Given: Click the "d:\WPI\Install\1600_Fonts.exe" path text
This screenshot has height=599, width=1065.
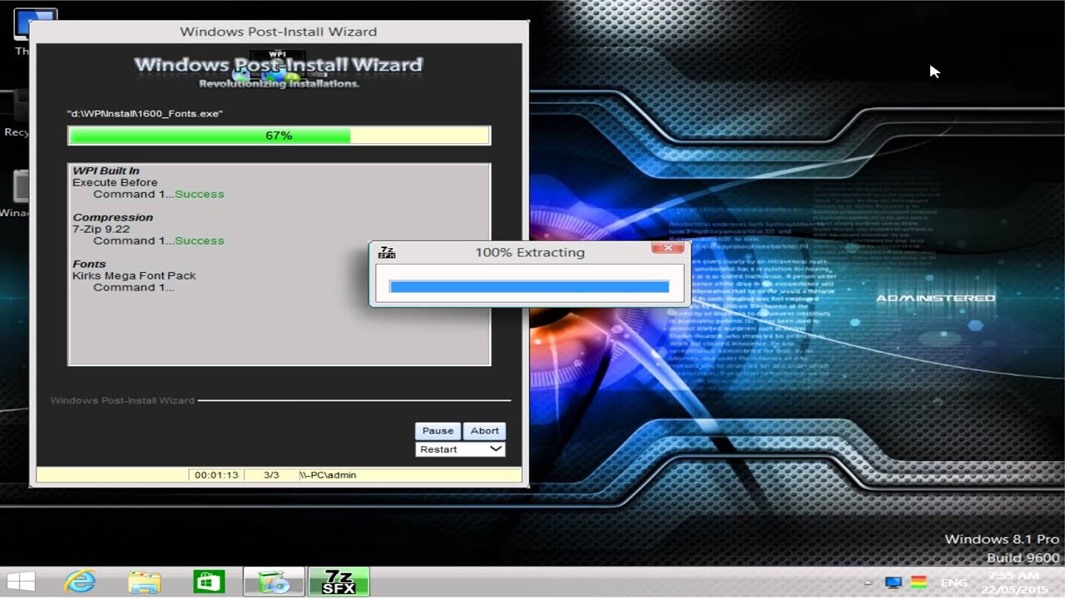Looking at the screenshot, I should 145,113.
